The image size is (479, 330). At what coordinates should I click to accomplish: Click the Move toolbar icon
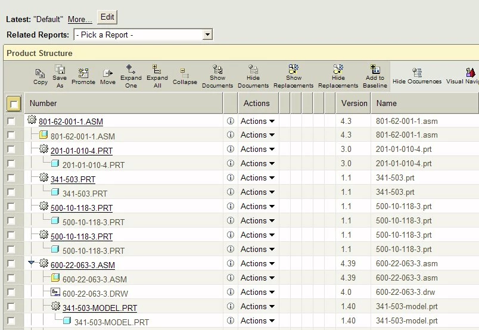click(107, 73)
